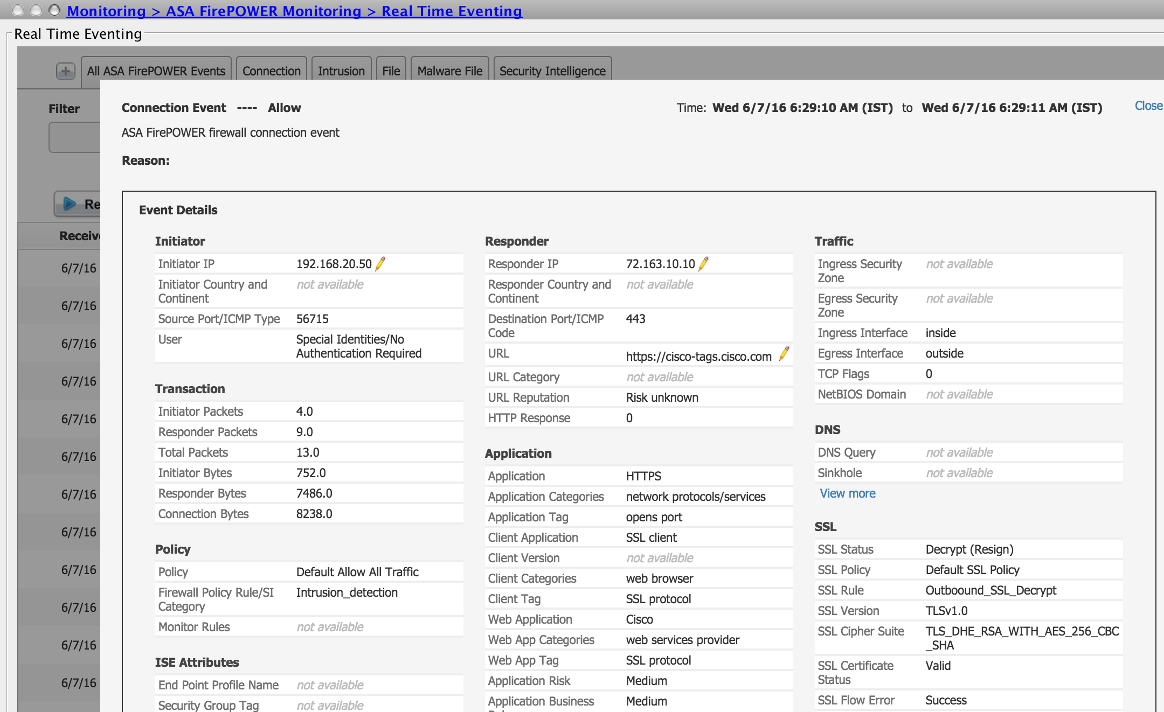Click SSL Certificate Status value Valid
This screenshot has height=712, width=1164.
click(x=938, y=666)
